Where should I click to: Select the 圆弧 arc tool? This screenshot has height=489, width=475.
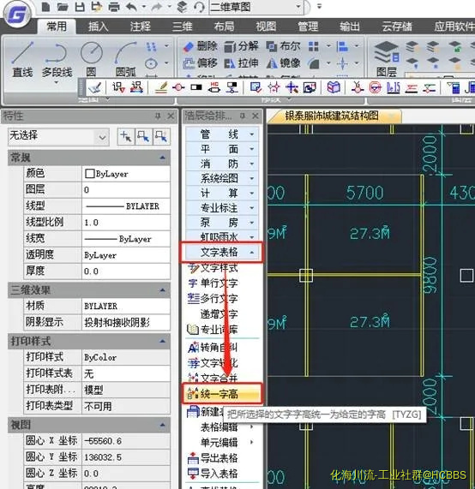(x=126, y=59)
